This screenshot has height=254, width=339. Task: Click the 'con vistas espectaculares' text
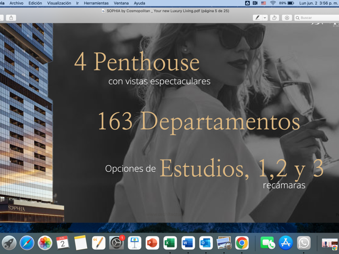(x=159, y=81)
